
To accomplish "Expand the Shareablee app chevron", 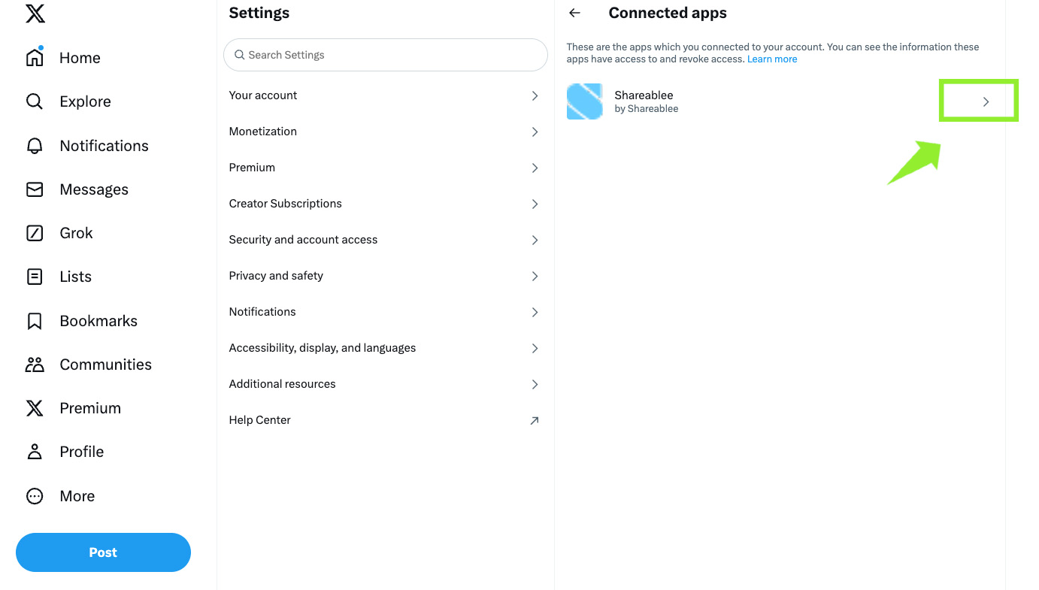I will coord(986,101).
